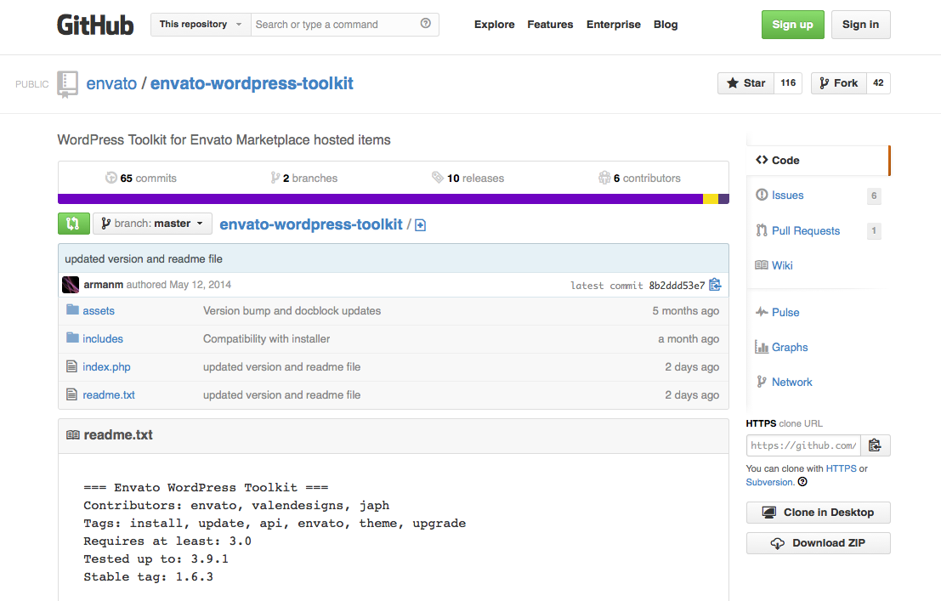Click the includes folder icon
Screen dimensions: 941x601
(72, 338)
